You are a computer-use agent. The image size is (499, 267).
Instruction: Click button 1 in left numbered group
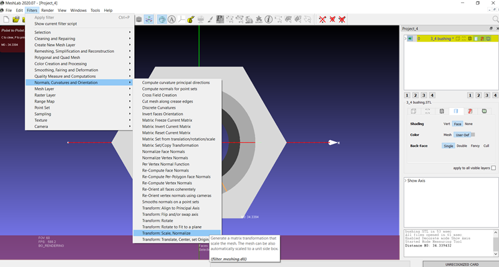407,95
